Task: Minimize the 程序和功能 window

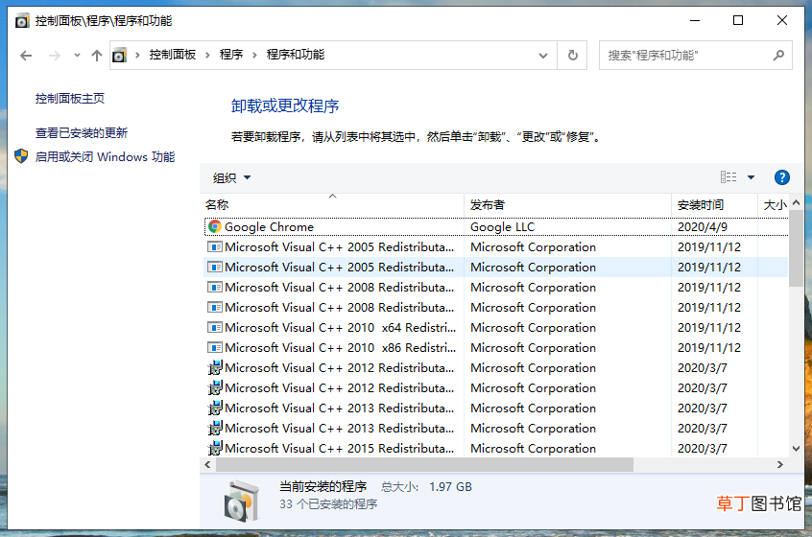Action: tap(695, 21)
